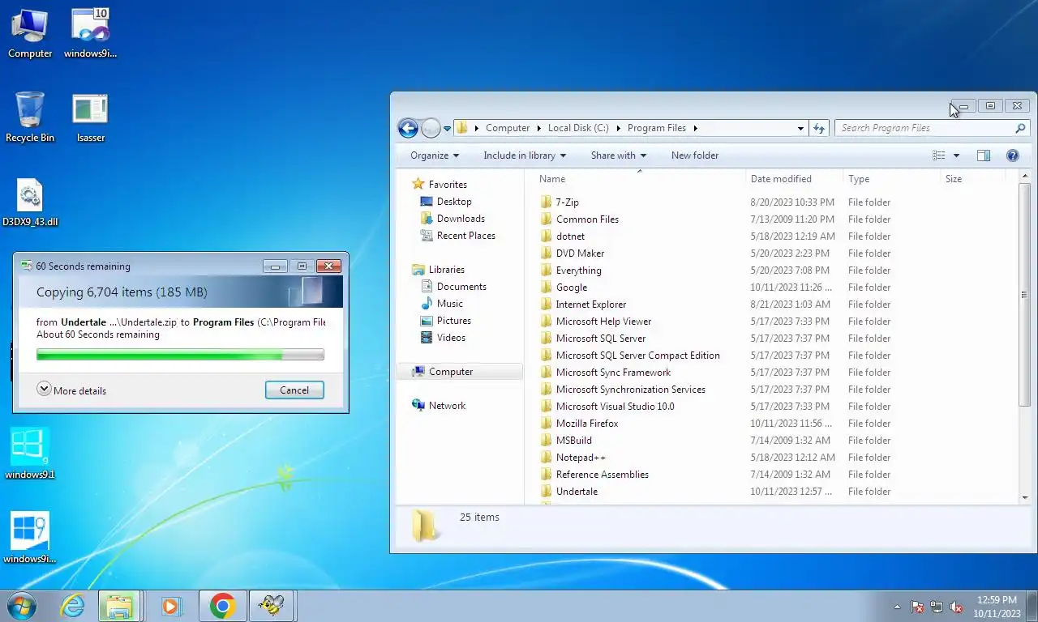Change your view icon in Explorer toolbar

(939, 155)
